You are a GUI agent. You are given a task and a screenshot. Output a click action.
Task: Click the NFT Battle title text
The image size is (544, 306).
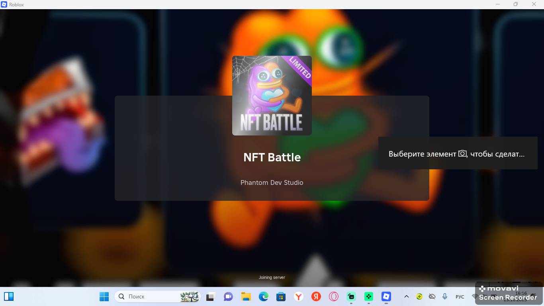[272, 157]
